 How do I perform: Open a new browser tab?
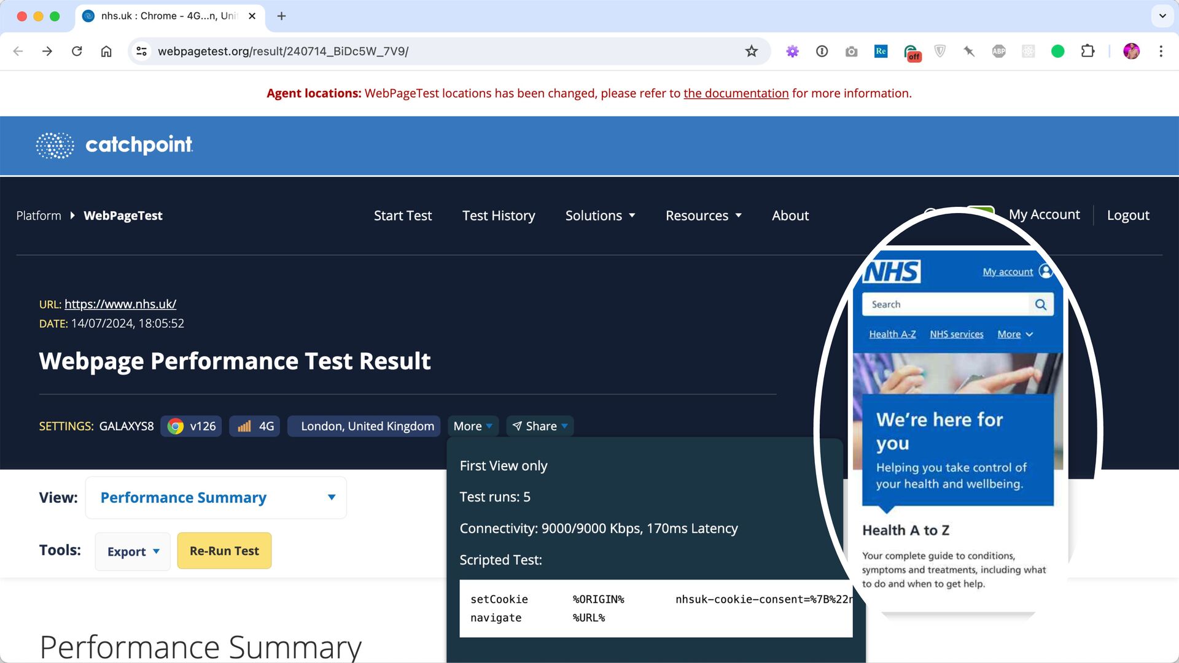[x=281, y=16]
